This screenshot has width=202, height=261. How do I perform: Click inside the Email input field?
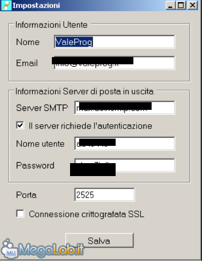click(114, 63)
